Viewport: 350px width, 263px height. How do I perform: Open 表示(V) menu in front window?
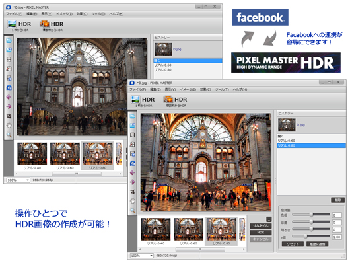pos(170,89)
